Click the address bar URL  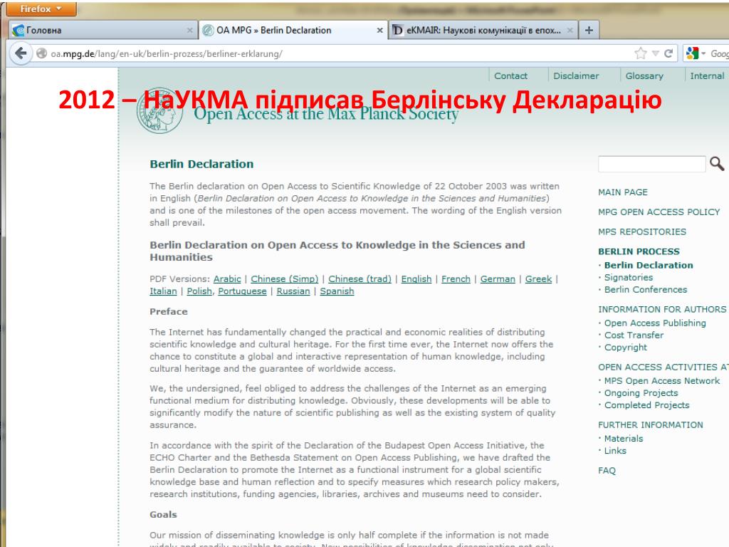[167, 53]
